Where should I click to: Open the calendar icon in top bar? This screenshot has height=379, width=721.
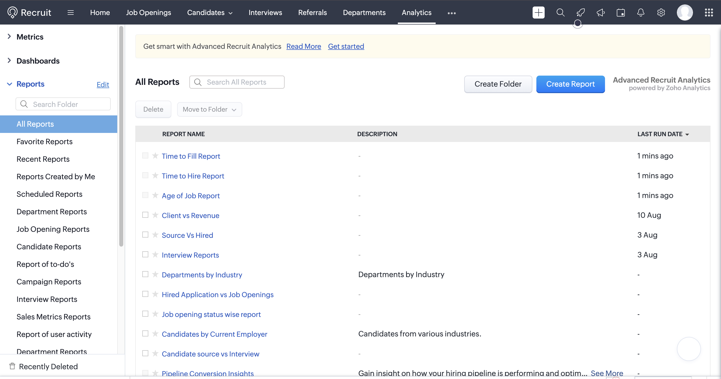621,13
